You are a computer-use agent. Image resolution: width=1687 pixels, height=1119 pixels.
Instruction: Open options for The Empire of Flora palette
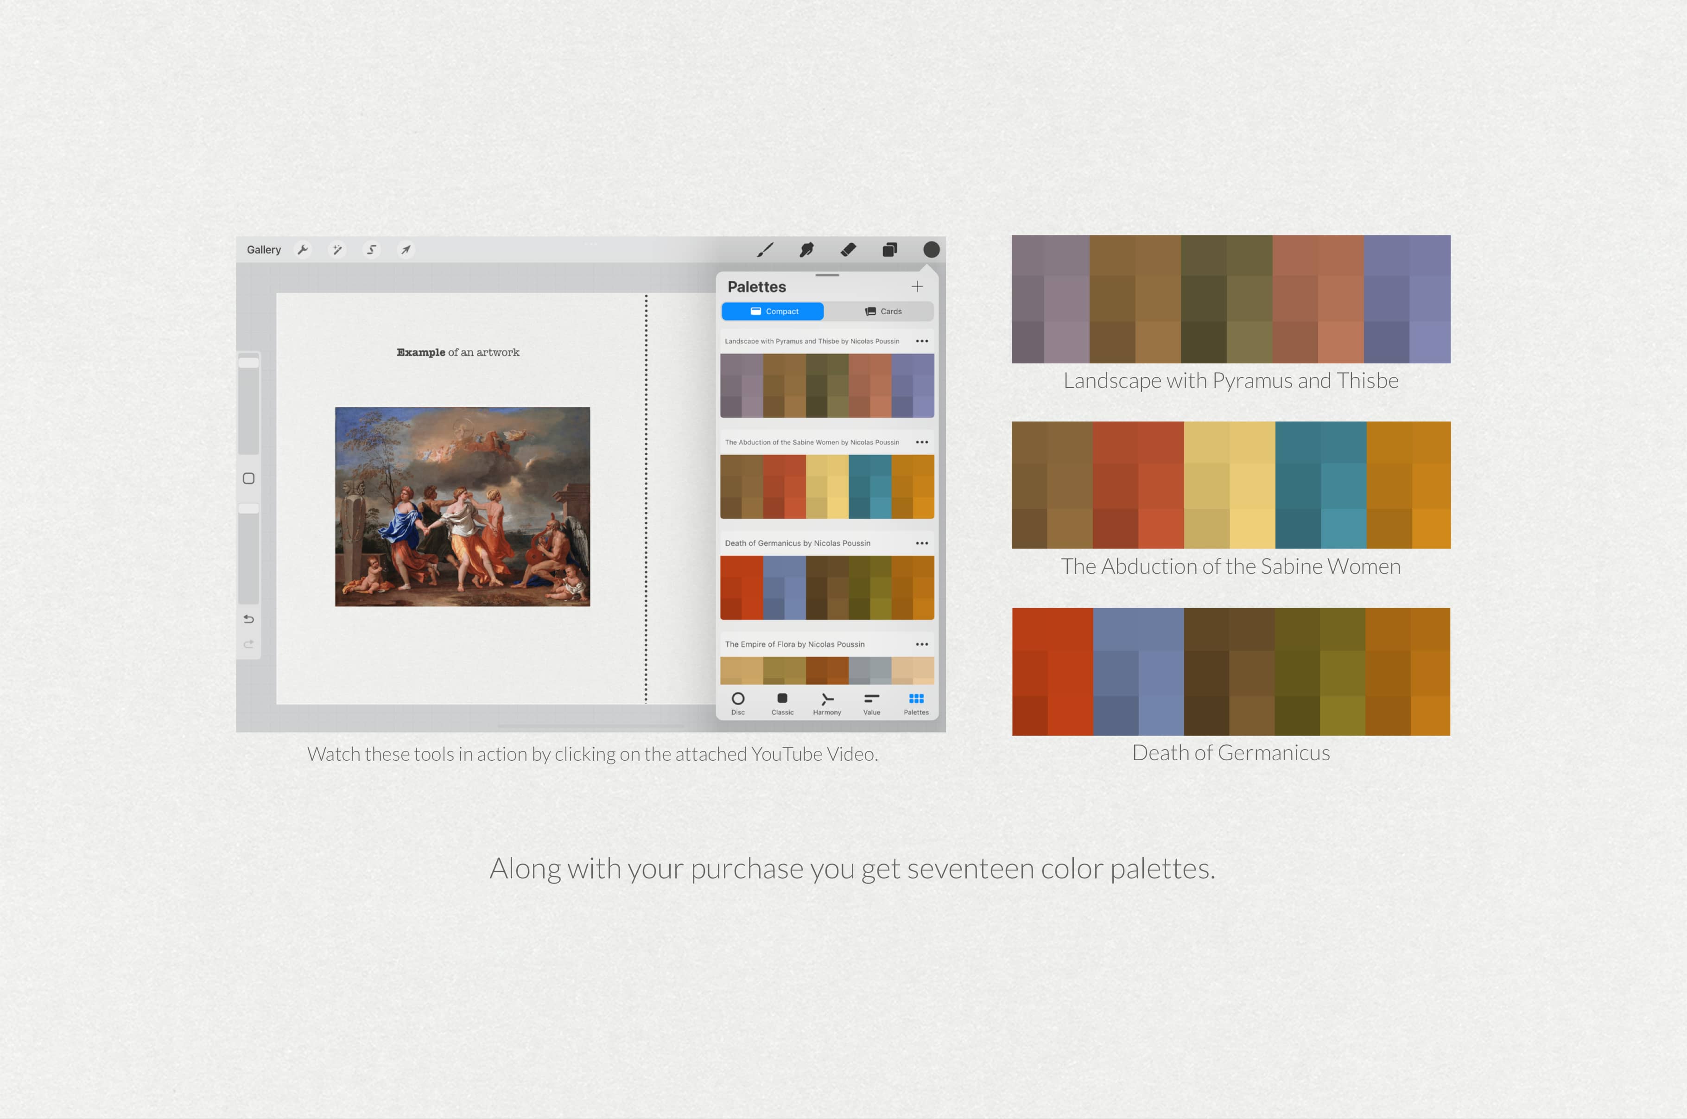click(x=922, y=644)
